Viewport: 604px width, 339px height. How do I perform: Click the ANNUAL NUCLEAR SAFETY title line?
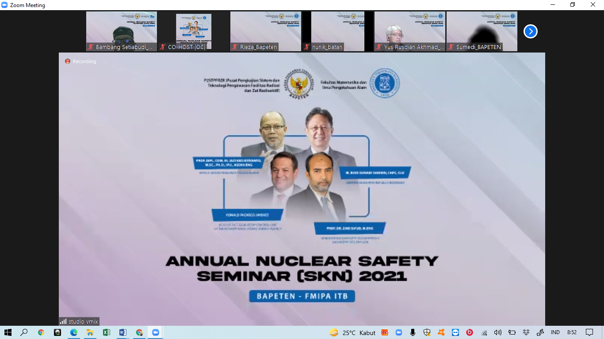[302, 261]
